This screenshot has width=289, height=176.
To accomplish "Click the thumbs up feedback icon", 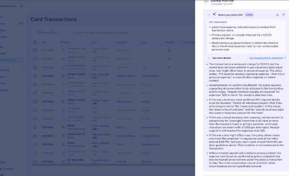I will [277, 15].
